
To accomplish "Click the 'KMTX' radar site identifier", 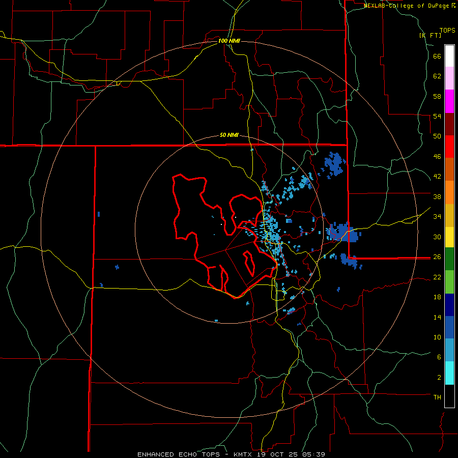I will 242,454.
